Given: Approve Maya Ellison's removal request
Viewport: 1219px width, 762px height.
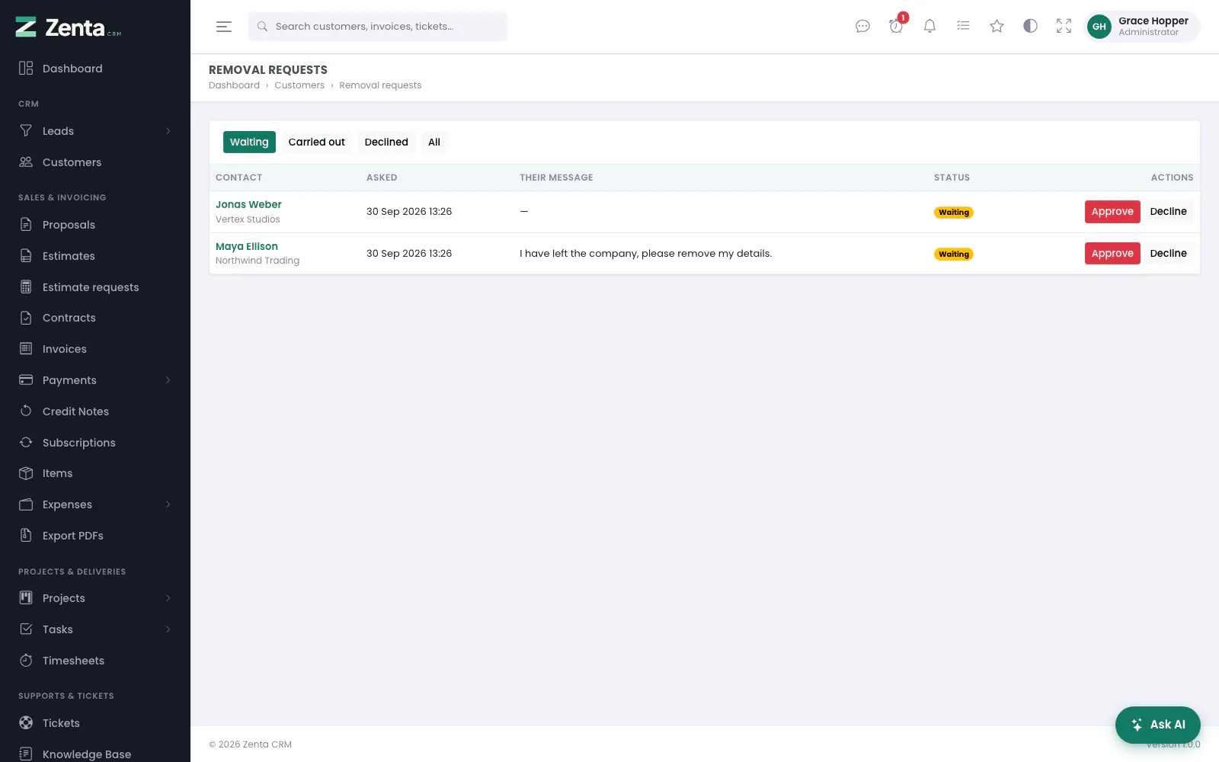Looking at the screenshot, I should [x=1112, y=253].
